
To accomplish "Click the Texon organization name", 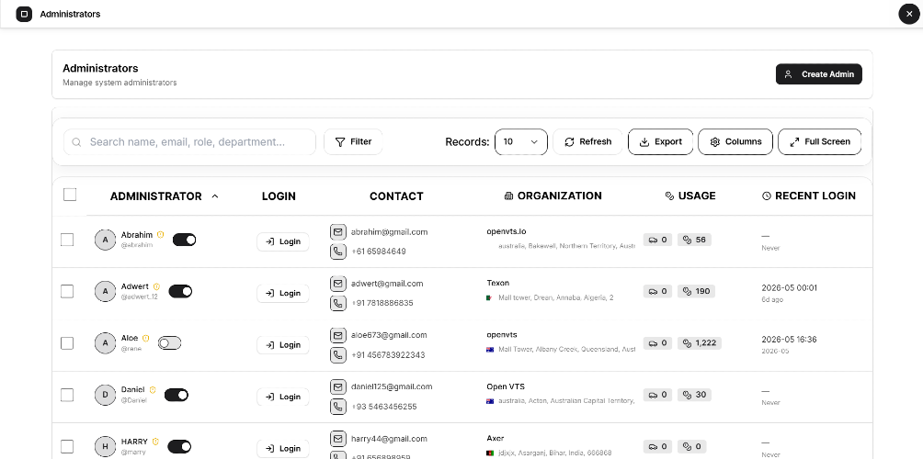I will pyautogui.click(x=498, y=284).
